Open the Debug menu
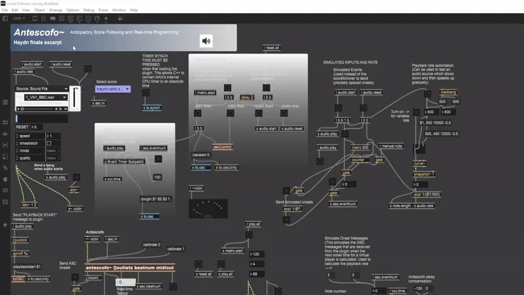Screen dimensions: 524x295 (x=89, y=10)
